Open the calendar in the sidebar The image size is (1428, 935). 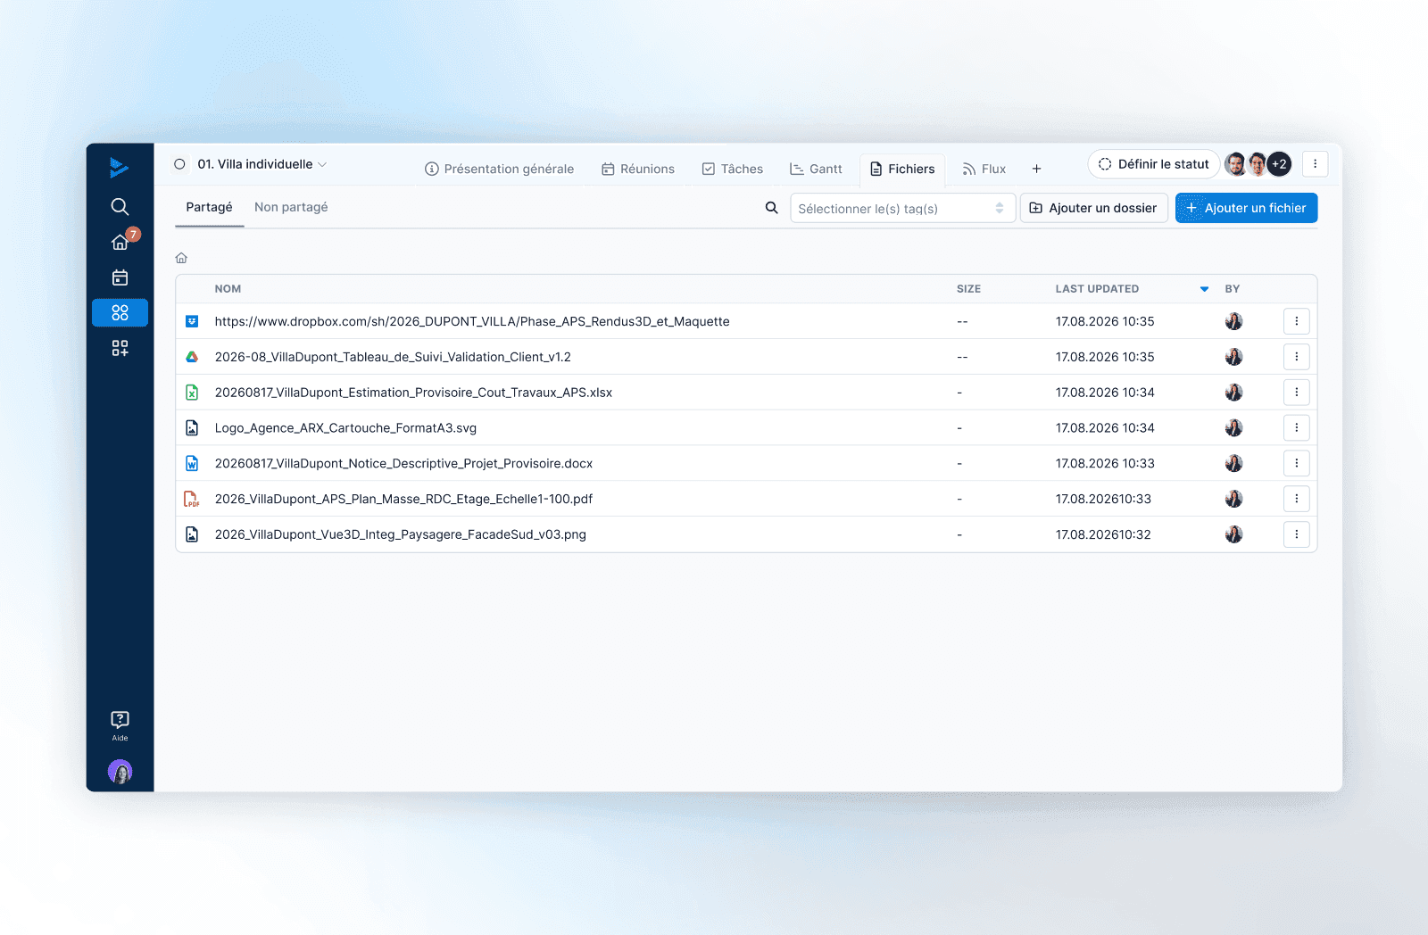pyautogui.click(x=120, y=277)
